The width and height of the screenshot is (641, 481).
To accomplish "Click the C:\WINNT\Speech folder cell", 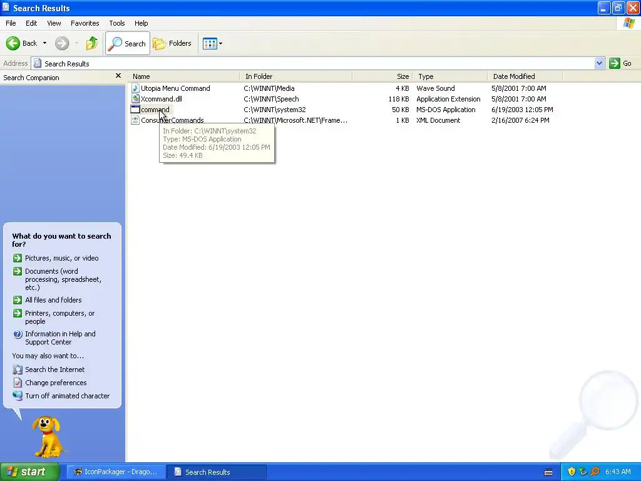I will click(x=271, y=98).
